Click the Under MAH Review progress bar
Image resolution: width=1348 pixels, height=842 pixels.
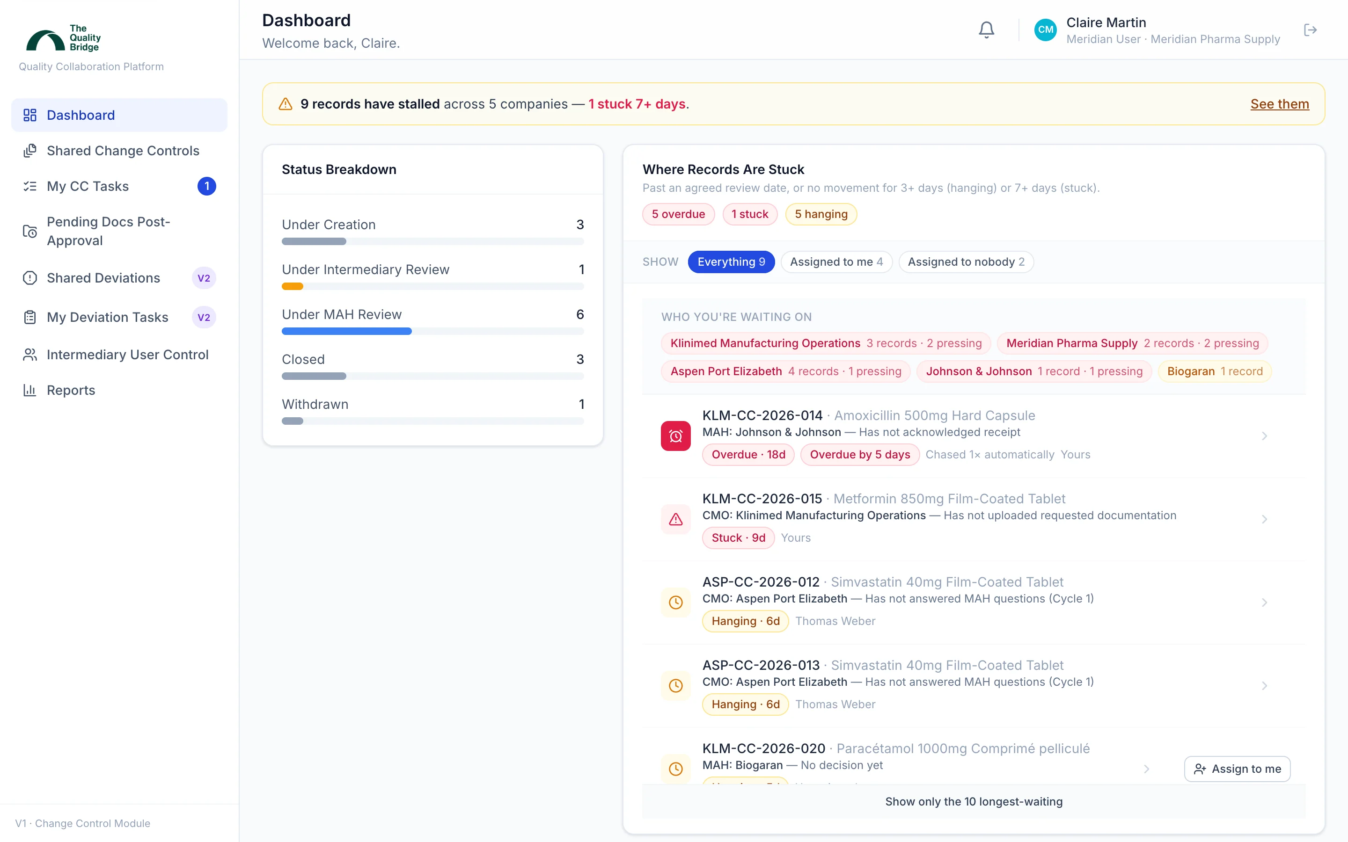pos(432,331)
